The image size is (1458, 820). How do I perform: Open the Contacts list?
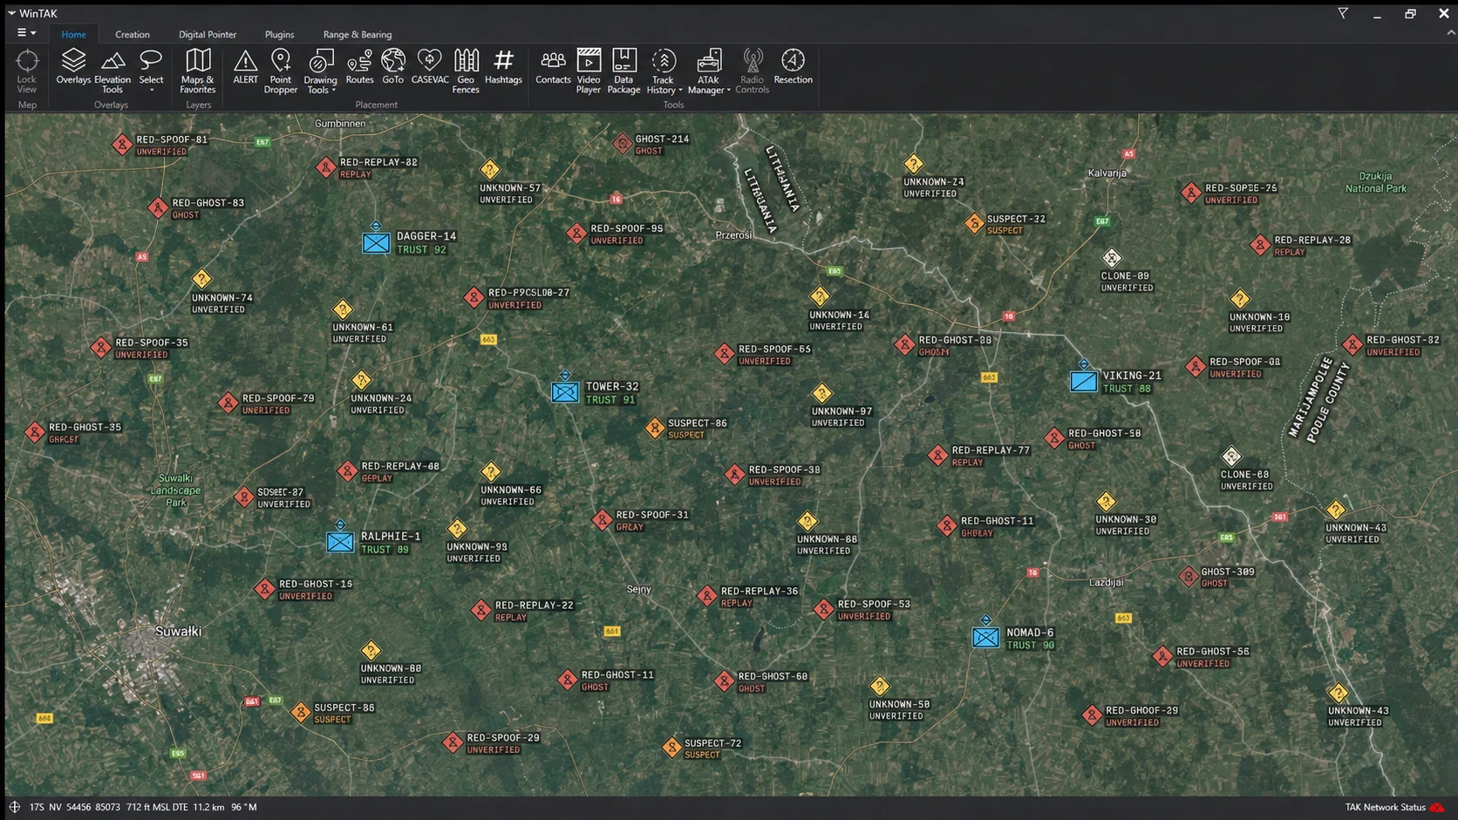pyautogui.click(x=553, y=67)
